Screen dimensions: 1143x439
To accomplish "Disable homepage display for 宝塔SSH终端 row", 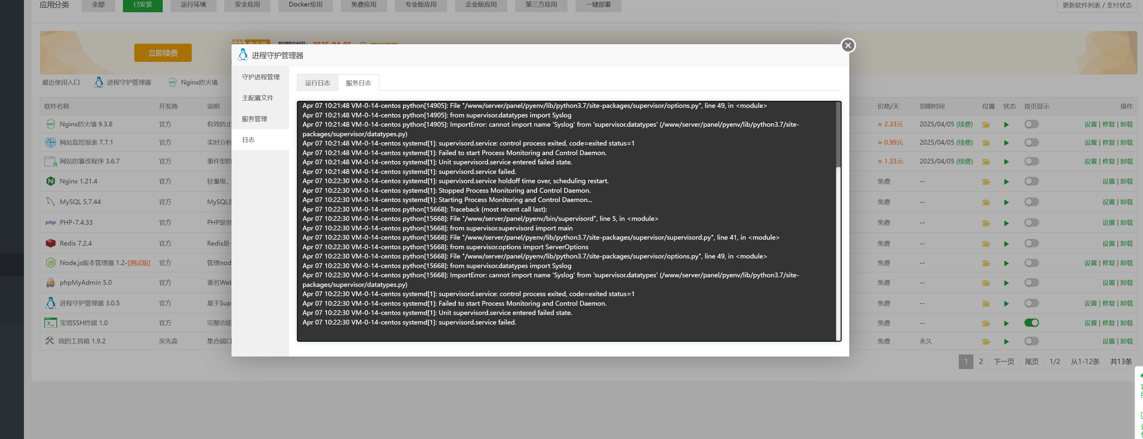I will pyautogui.click(x=1031, y=323).
